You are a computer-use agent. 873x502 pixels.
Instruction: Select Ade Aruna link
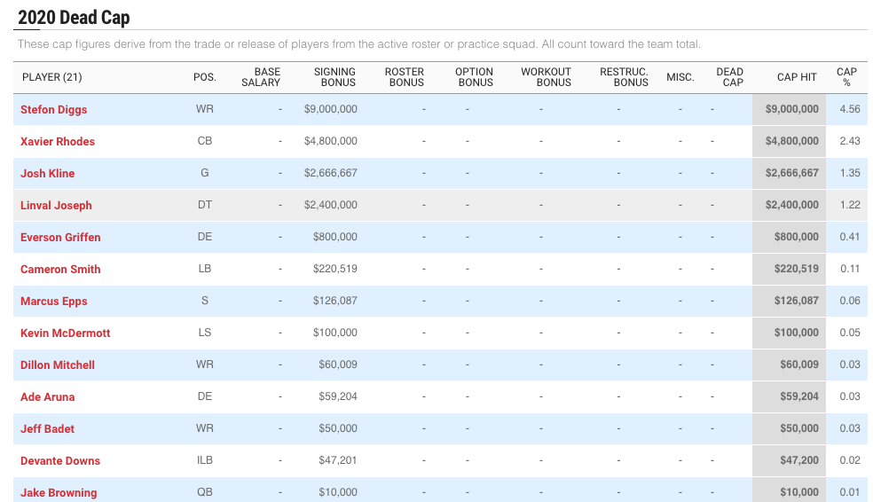[47, 396]
